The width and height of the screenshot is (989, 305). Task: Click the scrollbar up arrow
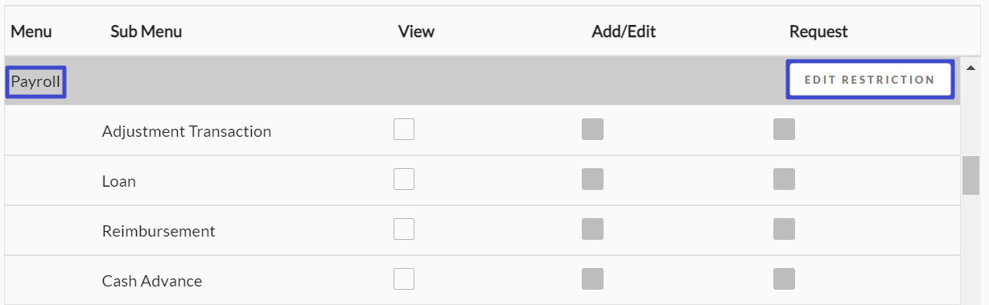click(970, 68)
